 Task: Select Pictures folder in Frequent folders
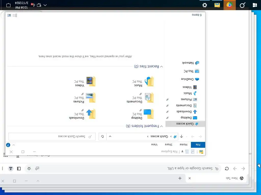85,98
